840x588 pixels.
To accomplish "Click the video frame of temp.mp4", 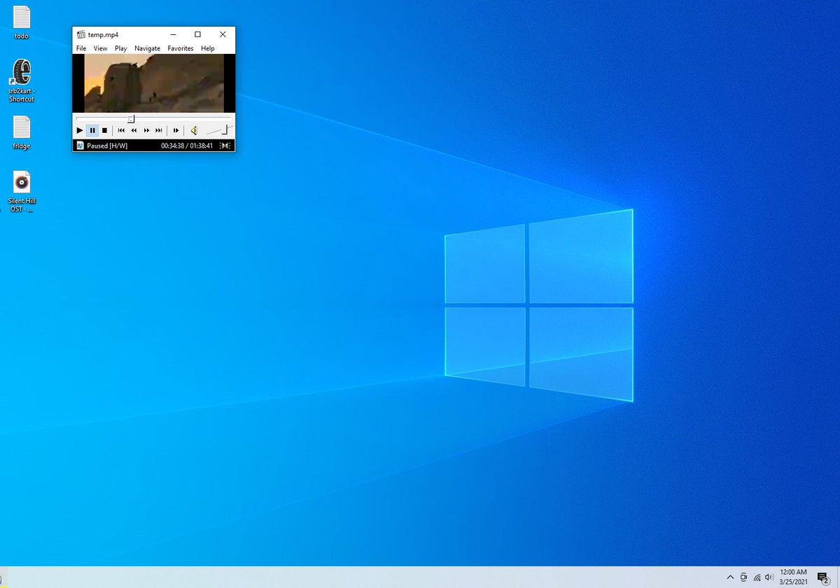I will tap(154, 83).
